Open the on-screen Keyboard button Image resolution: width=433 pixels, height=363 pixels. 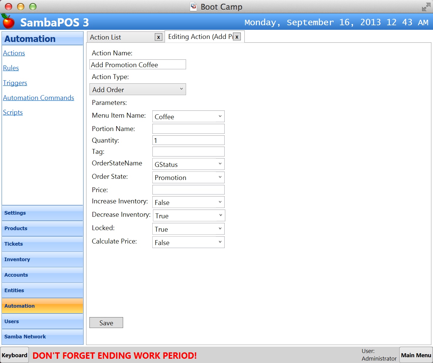pos(15,355)
